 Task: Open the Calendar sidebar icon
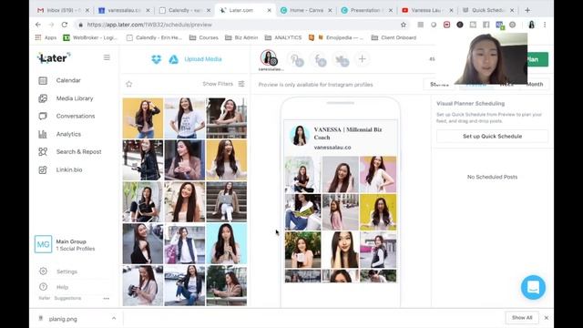[43, 80]
